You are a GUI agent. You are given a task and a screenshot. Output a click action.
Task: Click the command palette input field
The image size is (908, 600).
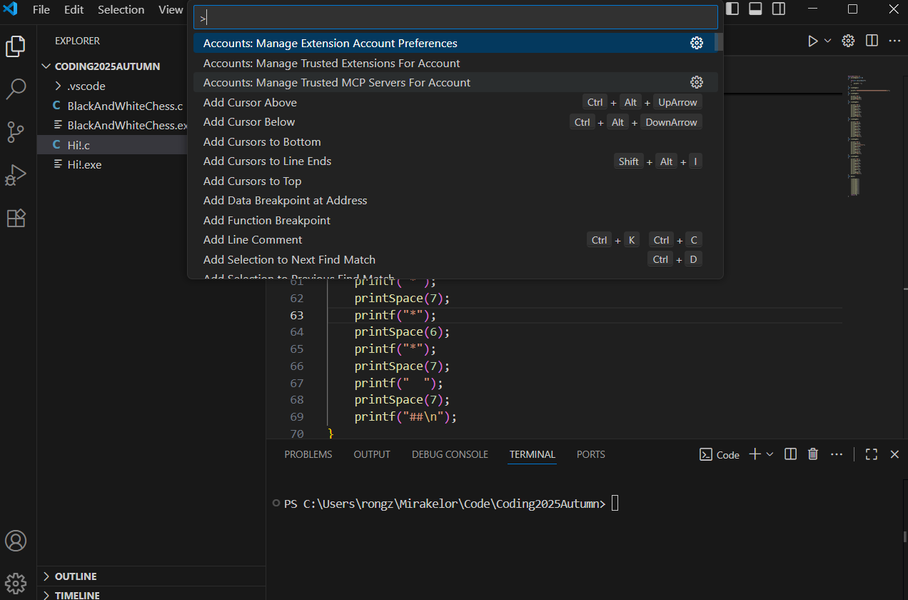click(457, 18)
